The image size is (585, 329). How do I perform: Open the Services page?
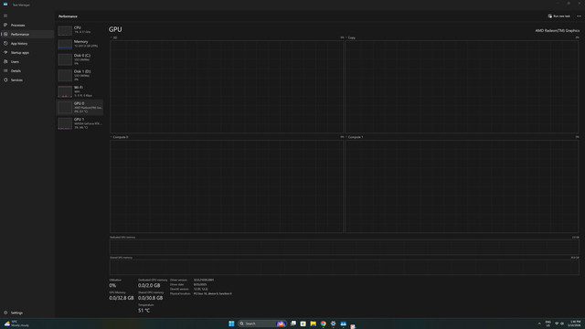pyautogui.click(x=27, y=80)
